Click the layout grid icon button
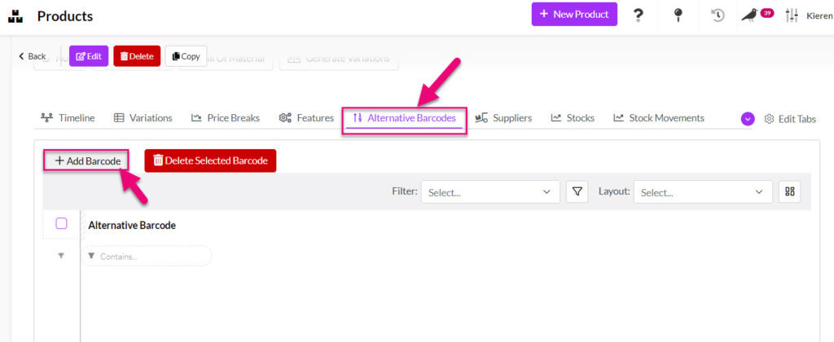The image size is (834, 342). (789, 192)
